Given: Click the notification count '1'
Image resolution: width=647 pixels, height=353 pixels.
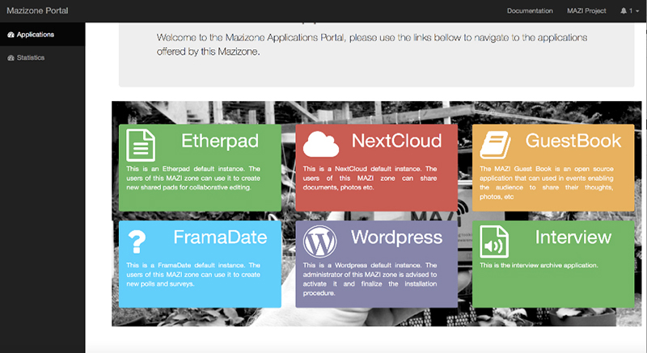Looking at the screenshot, I should coord(631,11).
